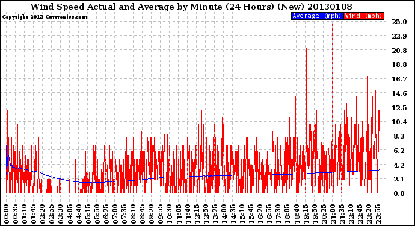The width and height of the screenshot is (415, 226).
Task: Click the 25.0 y-axis label
Action: [x=399, y=22]
